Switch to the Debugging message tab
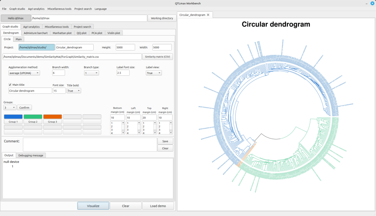The image size is (376, 216). click(x=31, y=155)
